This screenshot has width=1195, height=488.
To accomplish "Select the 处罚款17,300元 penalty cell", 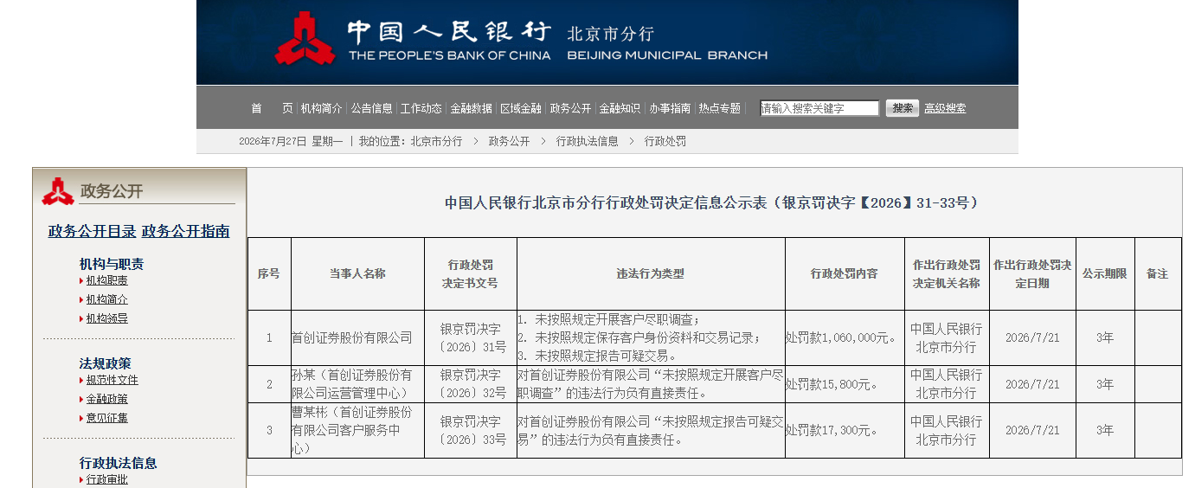I will click(x=845, y=430).
